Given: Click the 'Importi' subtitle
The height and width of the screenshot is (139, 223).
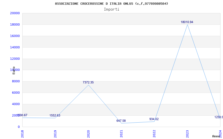Looking at the screenshot, I should click(111, 9).
